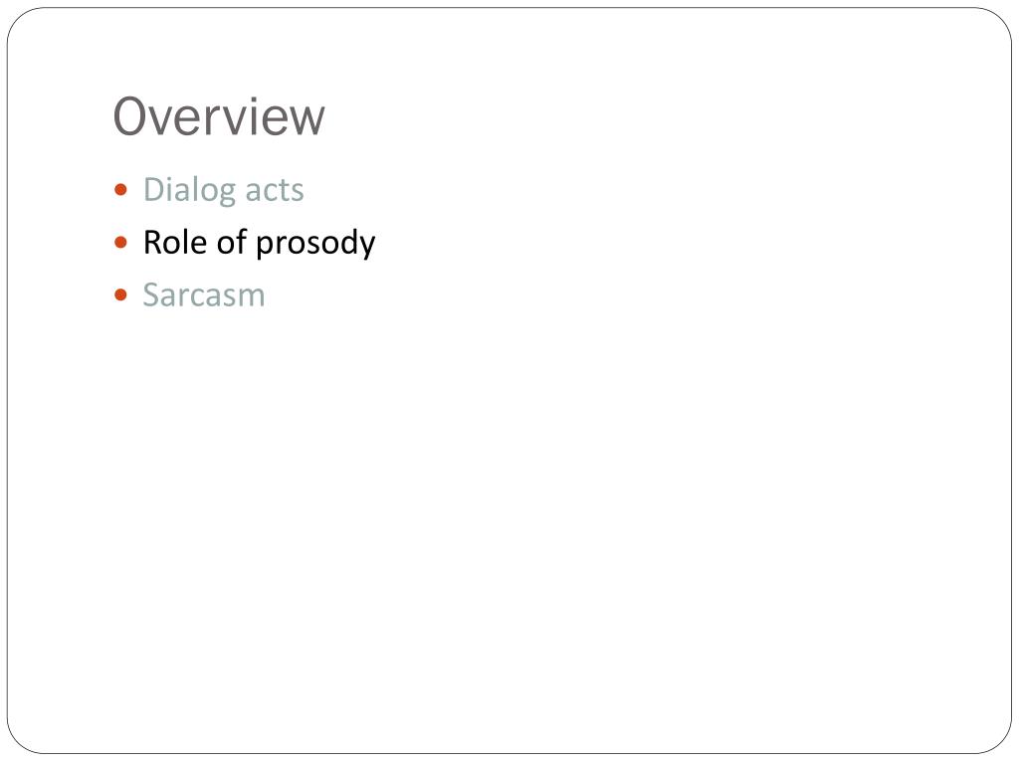
Task: Click the final letter m in Sarcasm
Action: [250, 297]
